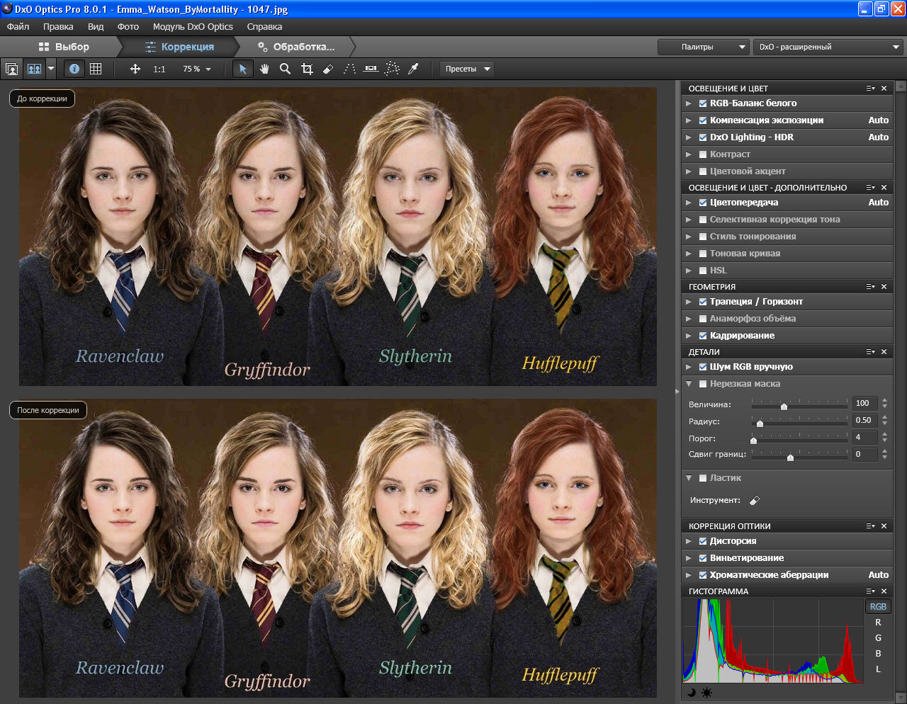The height and width of the screenshot is (704, 907).
Task: Enable the Контраст checkbox
Action: click(x=703, y=154)
